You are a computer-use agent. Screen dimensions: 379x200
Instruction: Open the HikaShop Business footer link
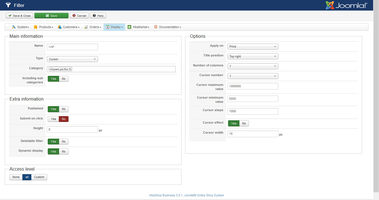pyautogui.click(x=186, y=195)
